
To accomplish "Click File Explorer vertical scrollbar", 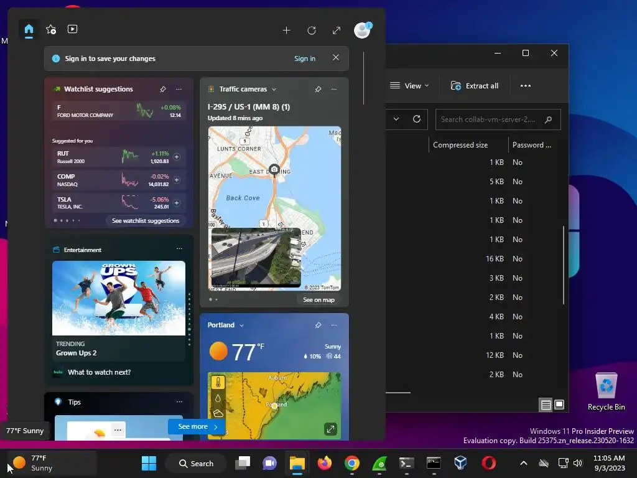I will 564,265.
